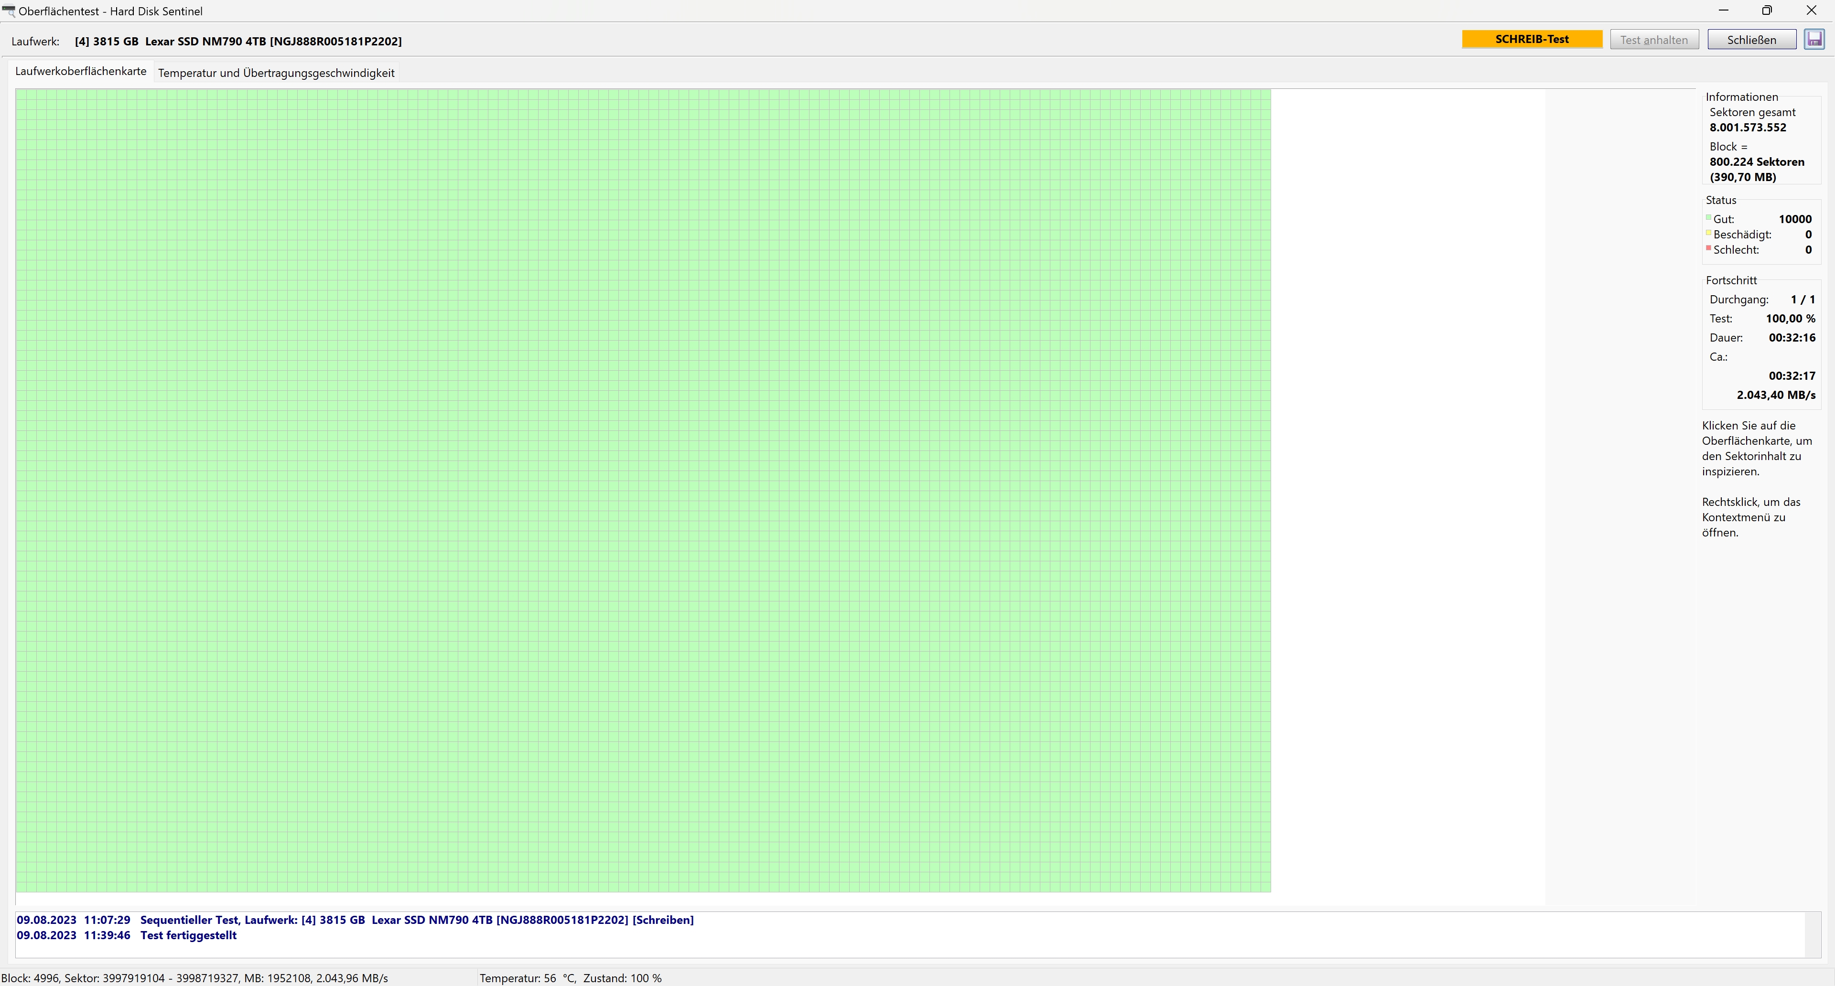This screenshot has height=986, width=1835.
Task: Click the Block and Sektor status bar text
Action: coord(194,978)
